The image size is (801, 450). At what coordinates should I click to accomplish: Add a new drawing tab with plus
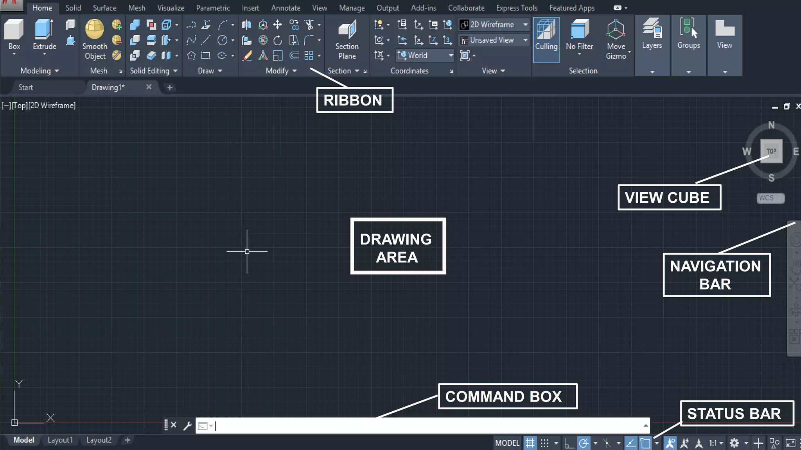170,87
